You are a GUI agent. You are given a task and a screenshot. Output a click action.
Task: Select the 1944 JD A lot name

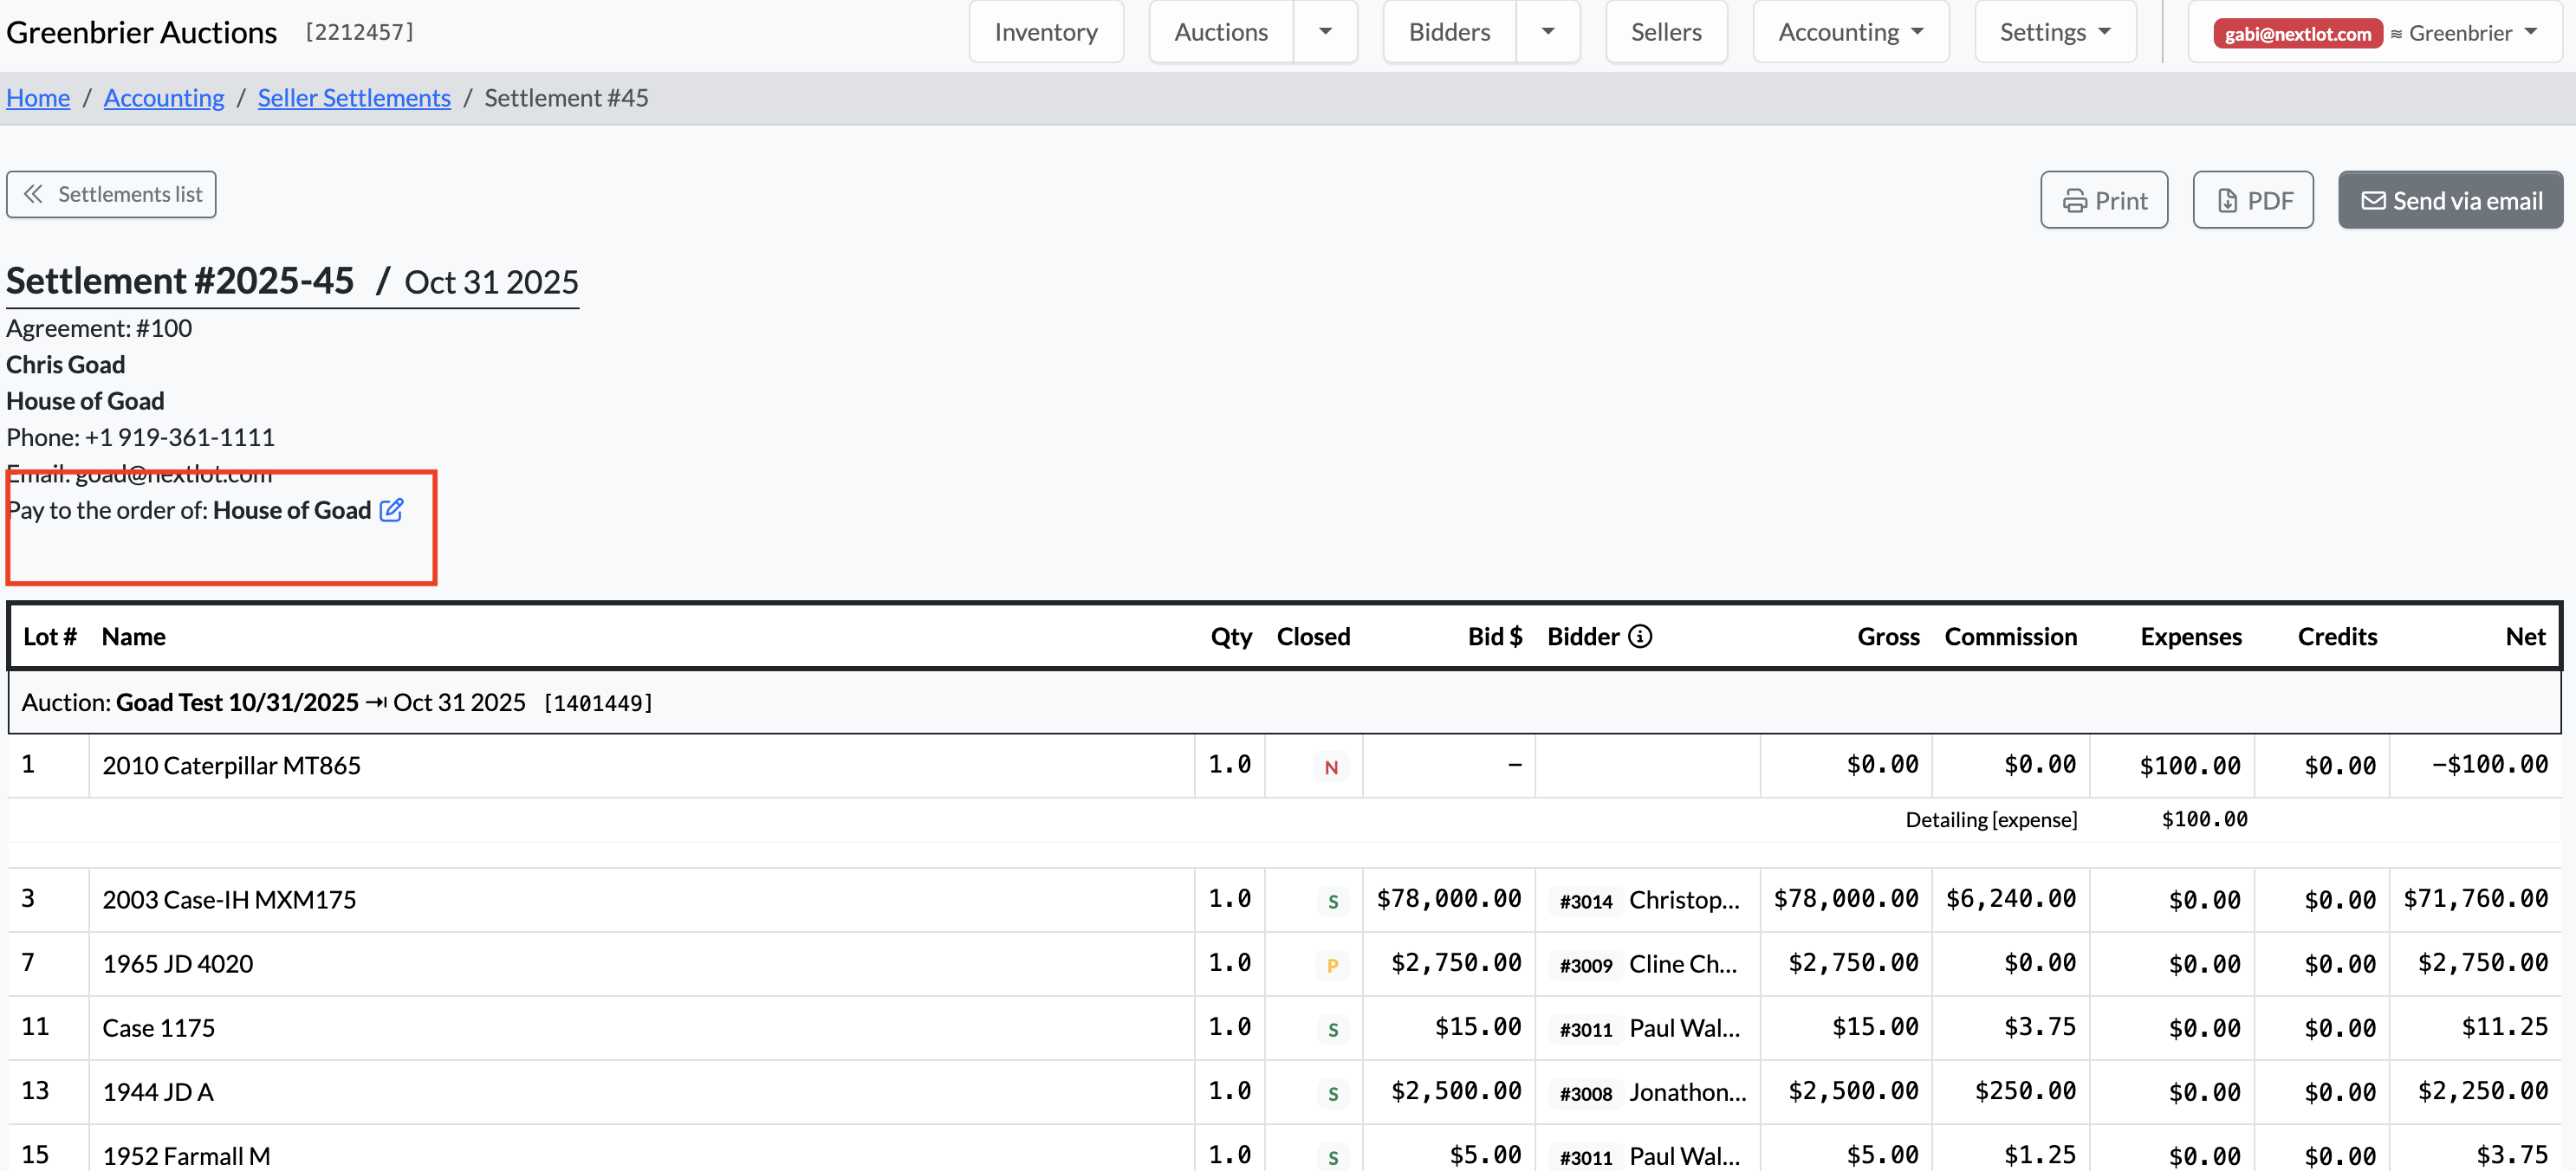158,1091
